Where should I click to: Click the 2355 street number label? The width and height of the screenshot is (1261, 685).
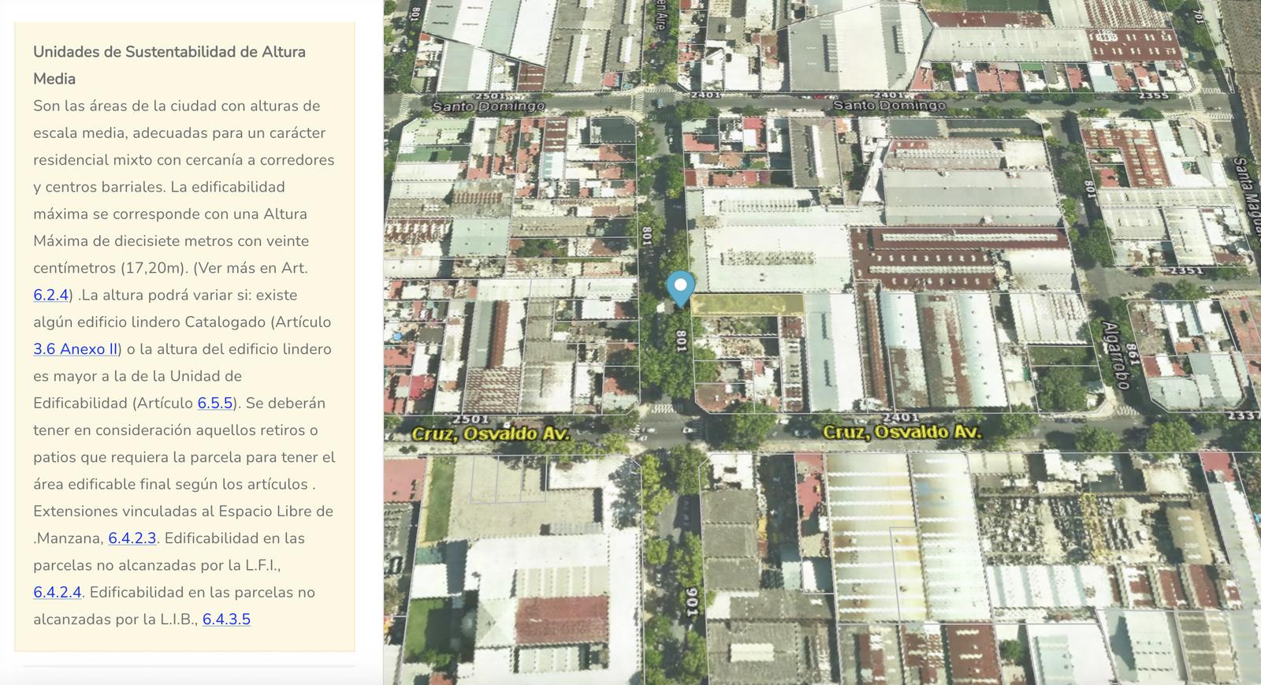pos(1154,96)
